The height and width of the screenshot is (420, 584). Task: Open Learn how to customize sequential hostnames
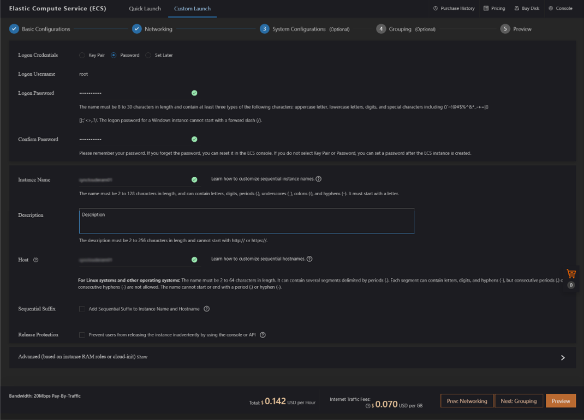(258, 259)
